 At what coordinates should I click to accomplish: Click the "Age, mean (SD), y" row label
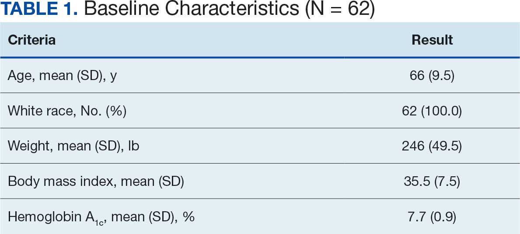(62, 76)
